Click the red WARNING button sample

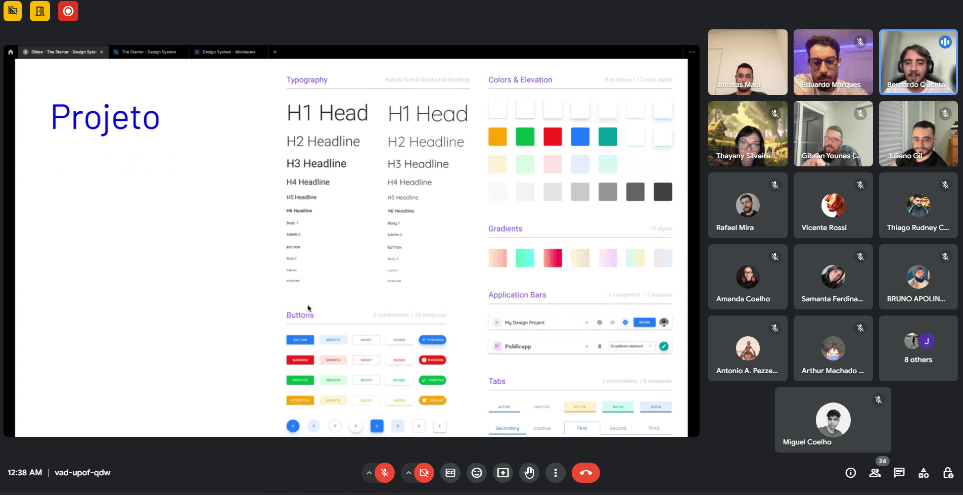pos(300,360)
